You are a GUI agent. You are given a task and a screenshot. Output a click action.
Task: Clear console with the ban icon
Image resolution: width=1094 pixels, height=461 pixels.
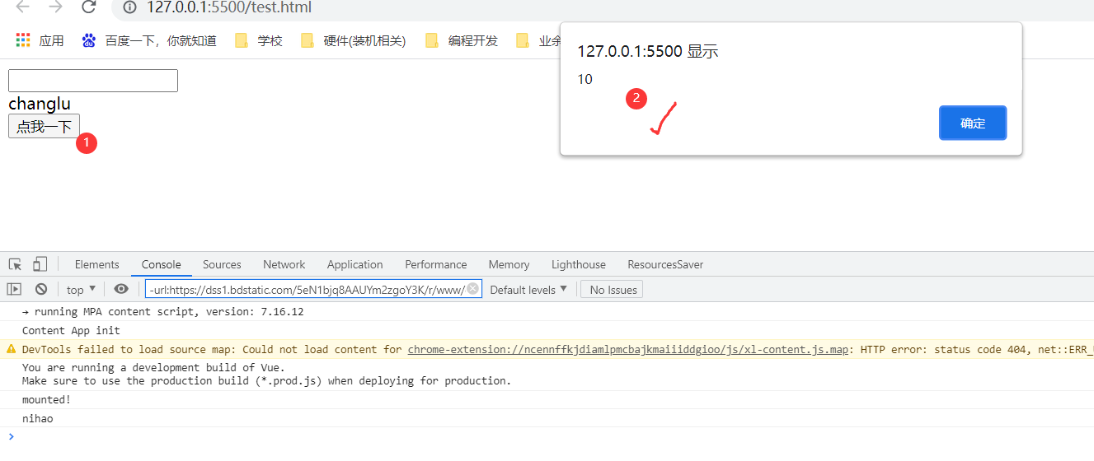tap(41, 289)
